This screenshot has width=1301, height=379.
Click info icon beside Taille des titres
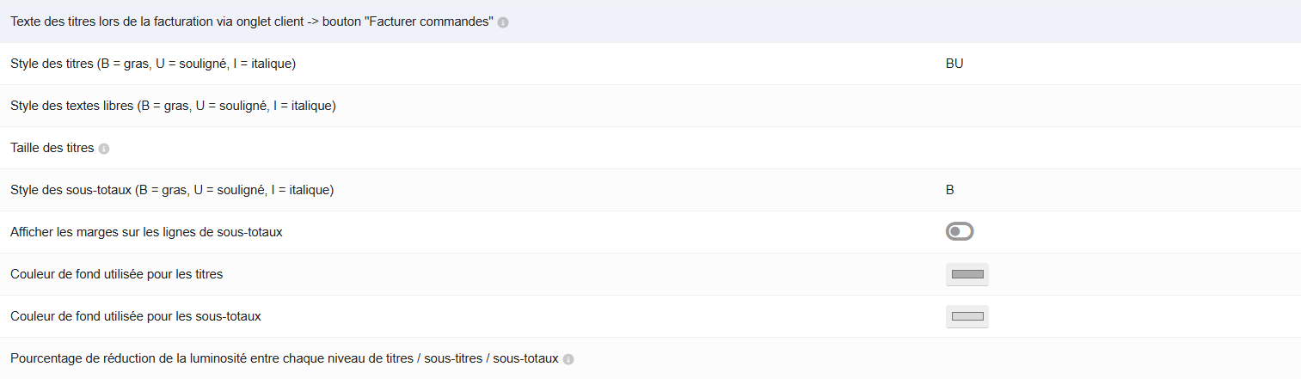pyautogui.click(x=104, y=149)
